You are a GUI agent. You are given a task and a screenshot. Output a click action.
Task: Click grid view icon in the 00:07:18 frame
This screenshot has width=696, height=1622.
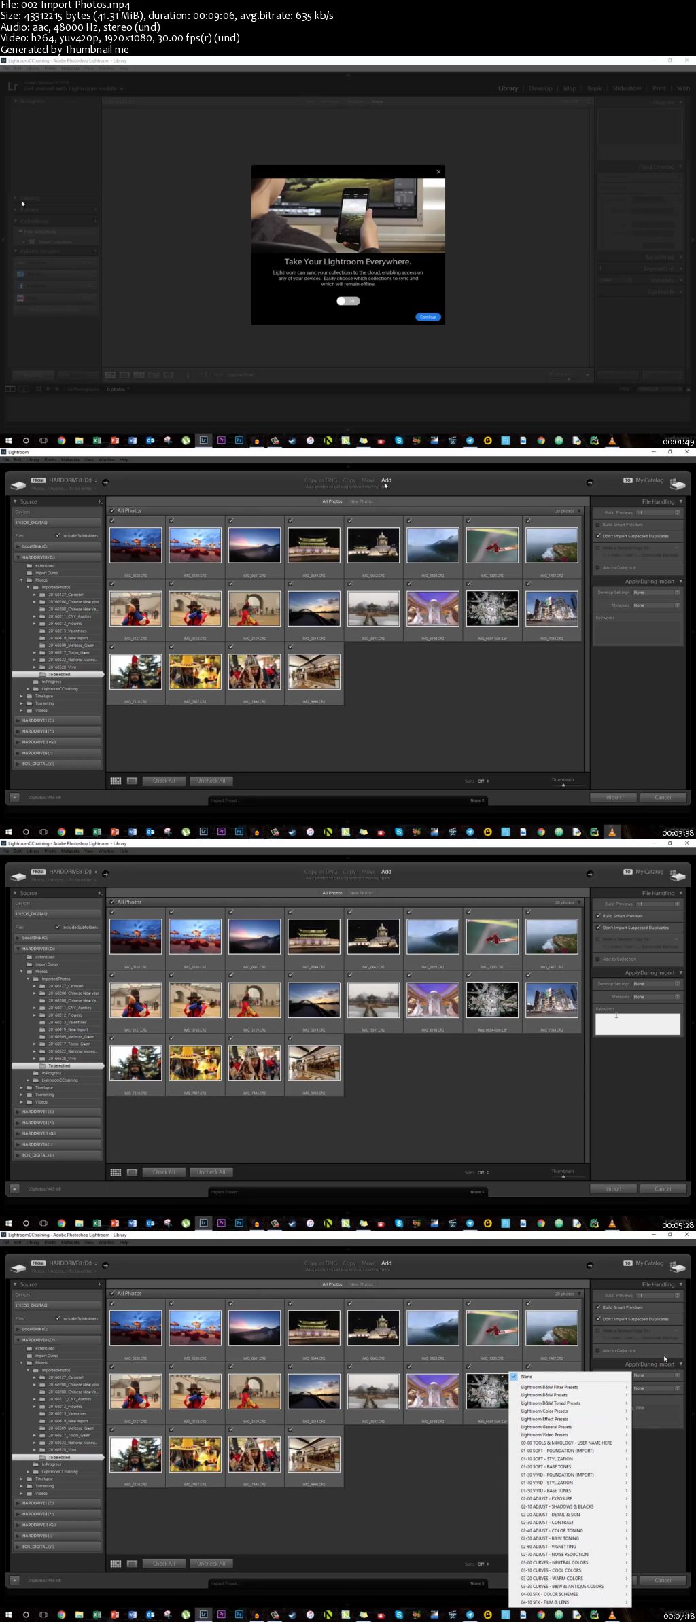[x=116, y=1564]
